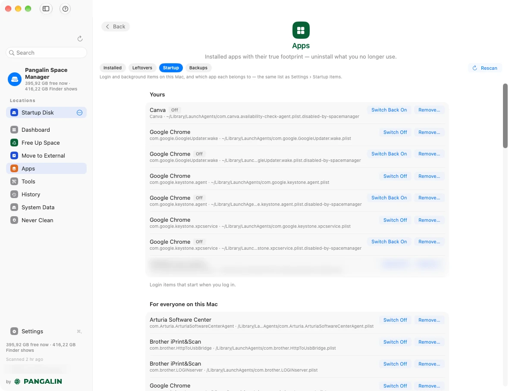Switch Off Google Chrome GoogleUpdater.wake.plist item
The width and height of the screenshot is (509, 391).
pyautogui.click(x=395, y=132)
